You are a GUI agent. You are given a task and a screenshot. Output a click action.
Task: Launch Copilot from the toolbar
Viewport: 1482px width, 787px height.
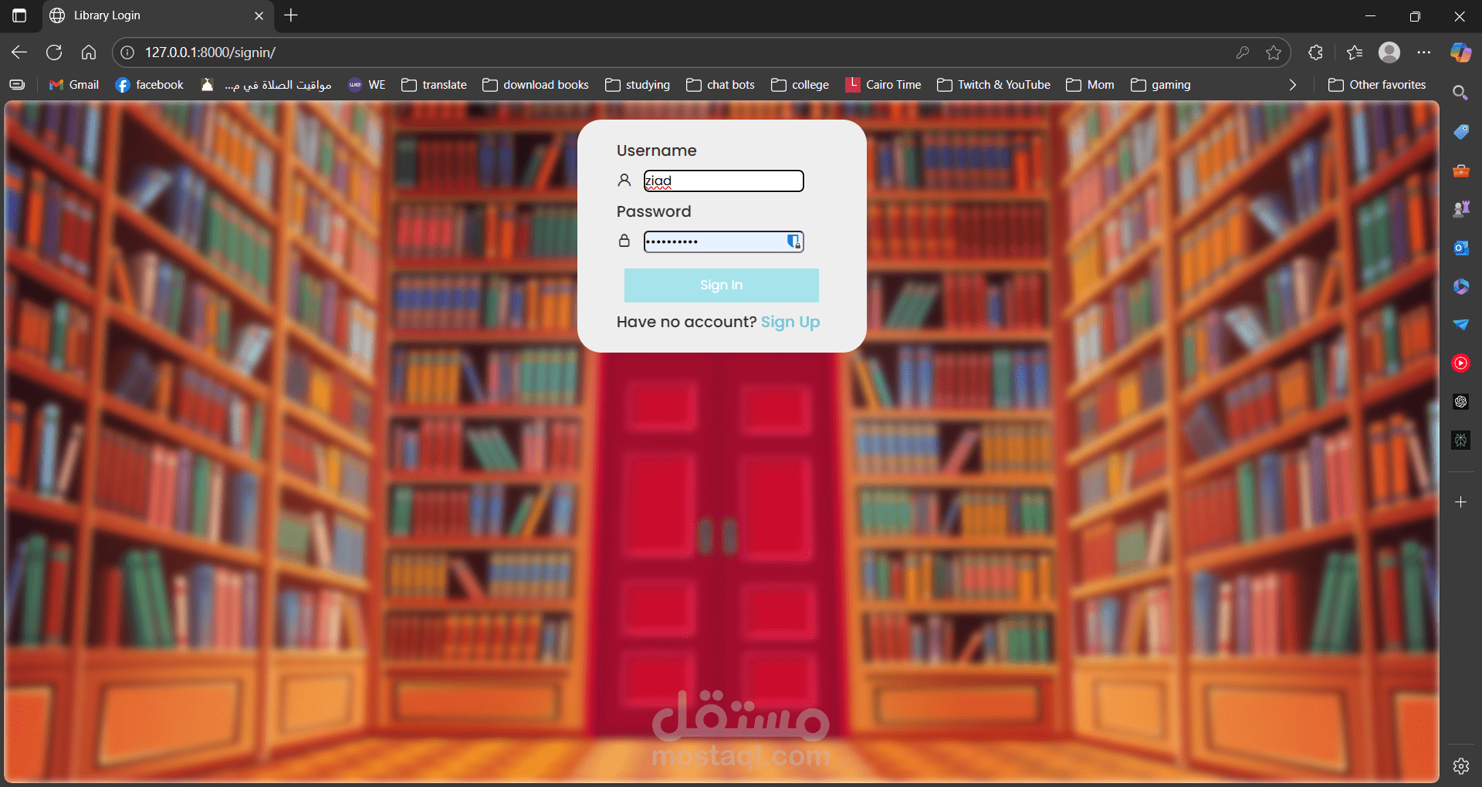point(1460,52)
